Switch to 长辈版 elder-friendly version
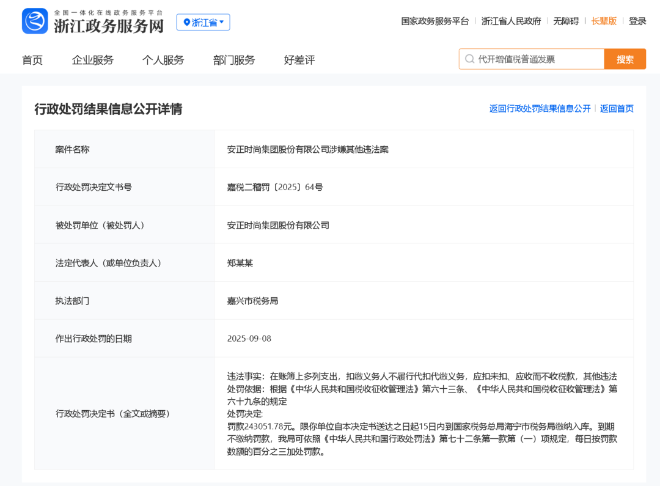 tap(604, 21)
